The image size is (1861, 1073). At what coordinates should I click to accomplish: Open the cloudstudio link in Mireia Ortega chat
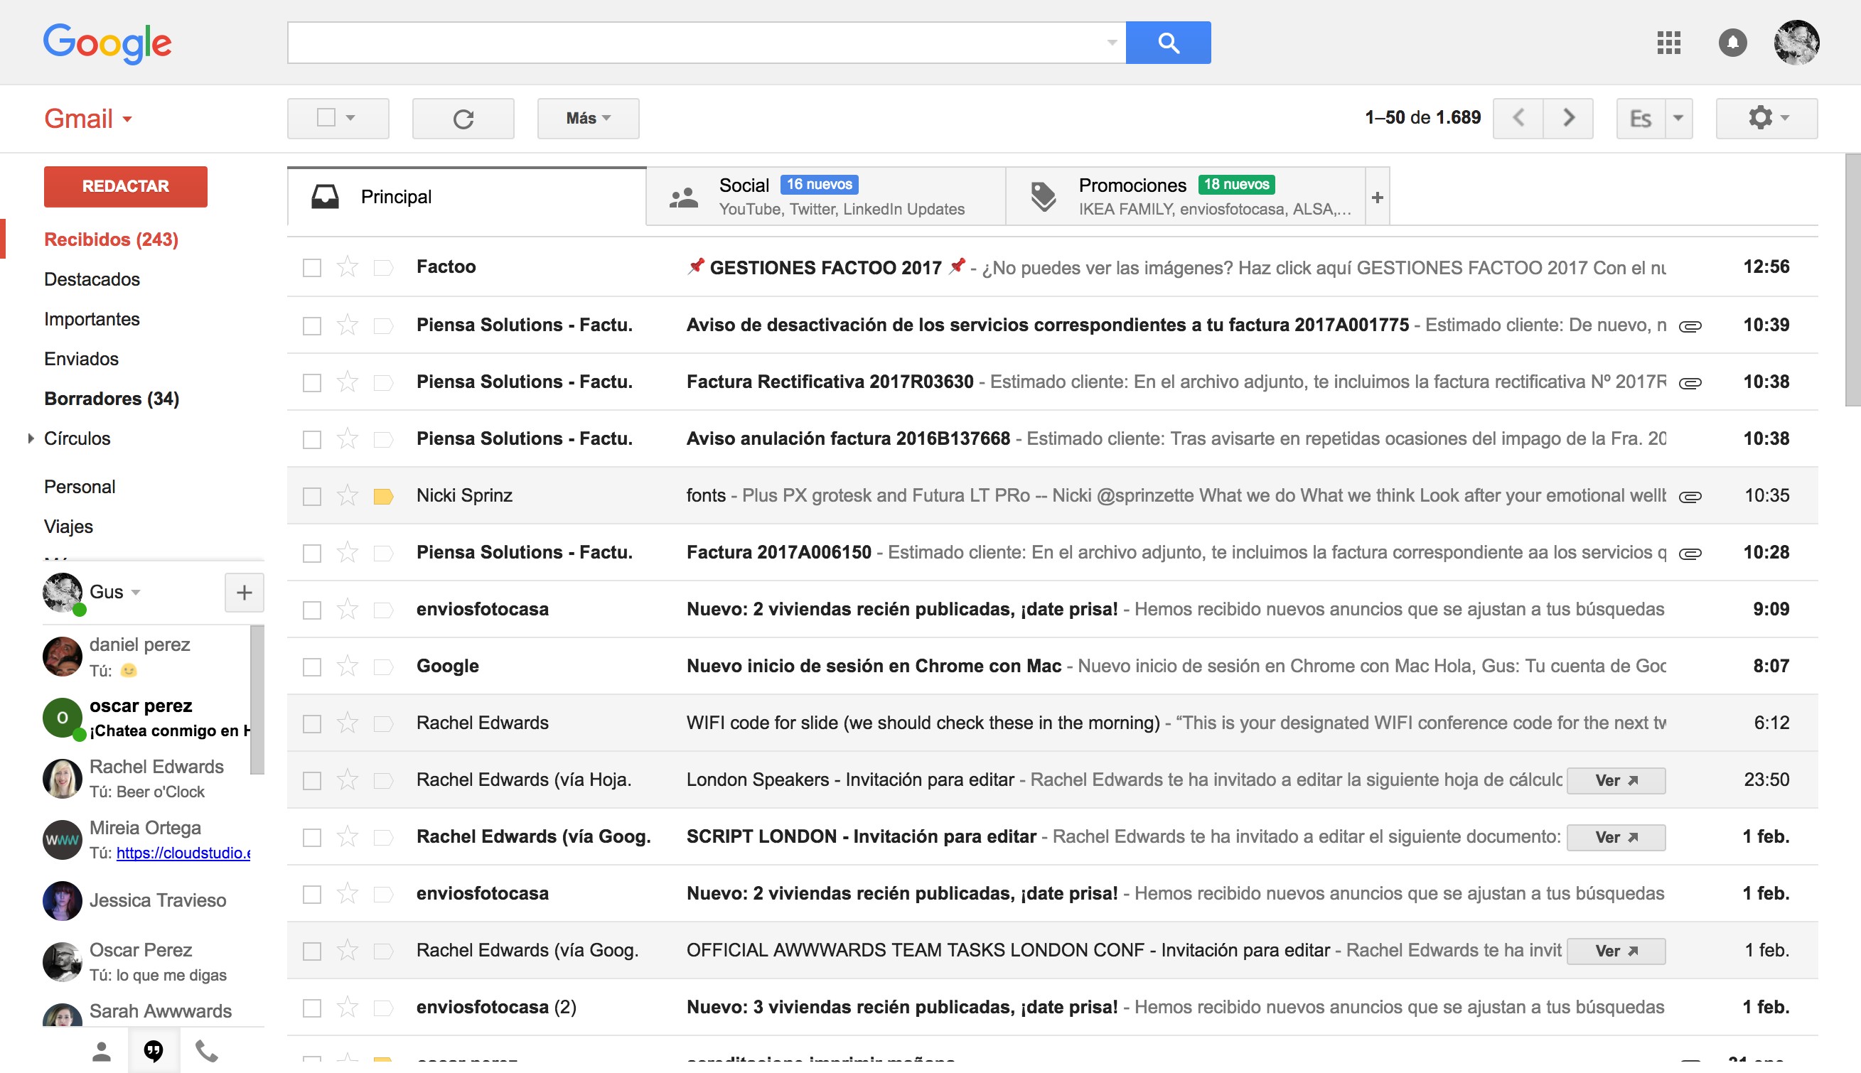tap(183, 853)
